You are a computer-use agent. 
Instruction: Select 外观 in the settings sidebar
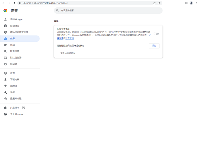12,45
